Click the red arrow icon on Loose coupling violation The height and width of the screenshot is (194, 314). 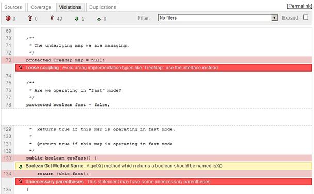[21, 67]
